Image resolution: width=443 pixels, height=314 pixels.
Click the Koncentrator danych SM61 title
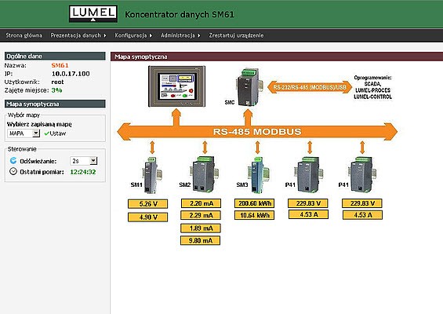(180, 14)
